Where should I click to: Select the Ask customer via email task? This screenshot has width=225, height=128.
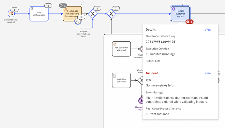click(121, 49)
